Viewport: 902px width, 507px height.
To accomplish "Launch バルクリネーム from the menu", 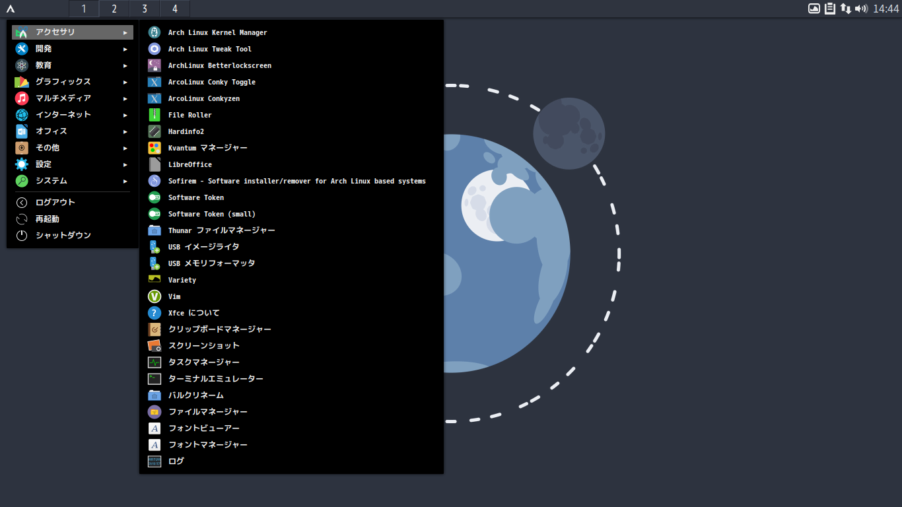I will (291, 395).
